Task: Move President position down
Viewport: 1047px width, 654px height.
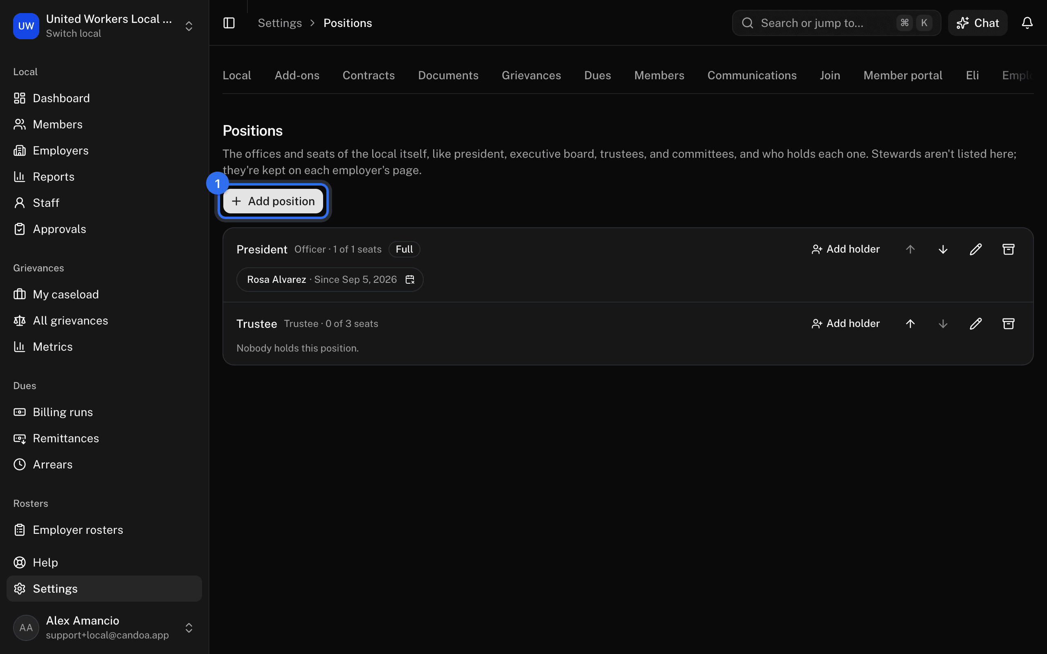Action: pyautogui.click(x=943, y=249)
